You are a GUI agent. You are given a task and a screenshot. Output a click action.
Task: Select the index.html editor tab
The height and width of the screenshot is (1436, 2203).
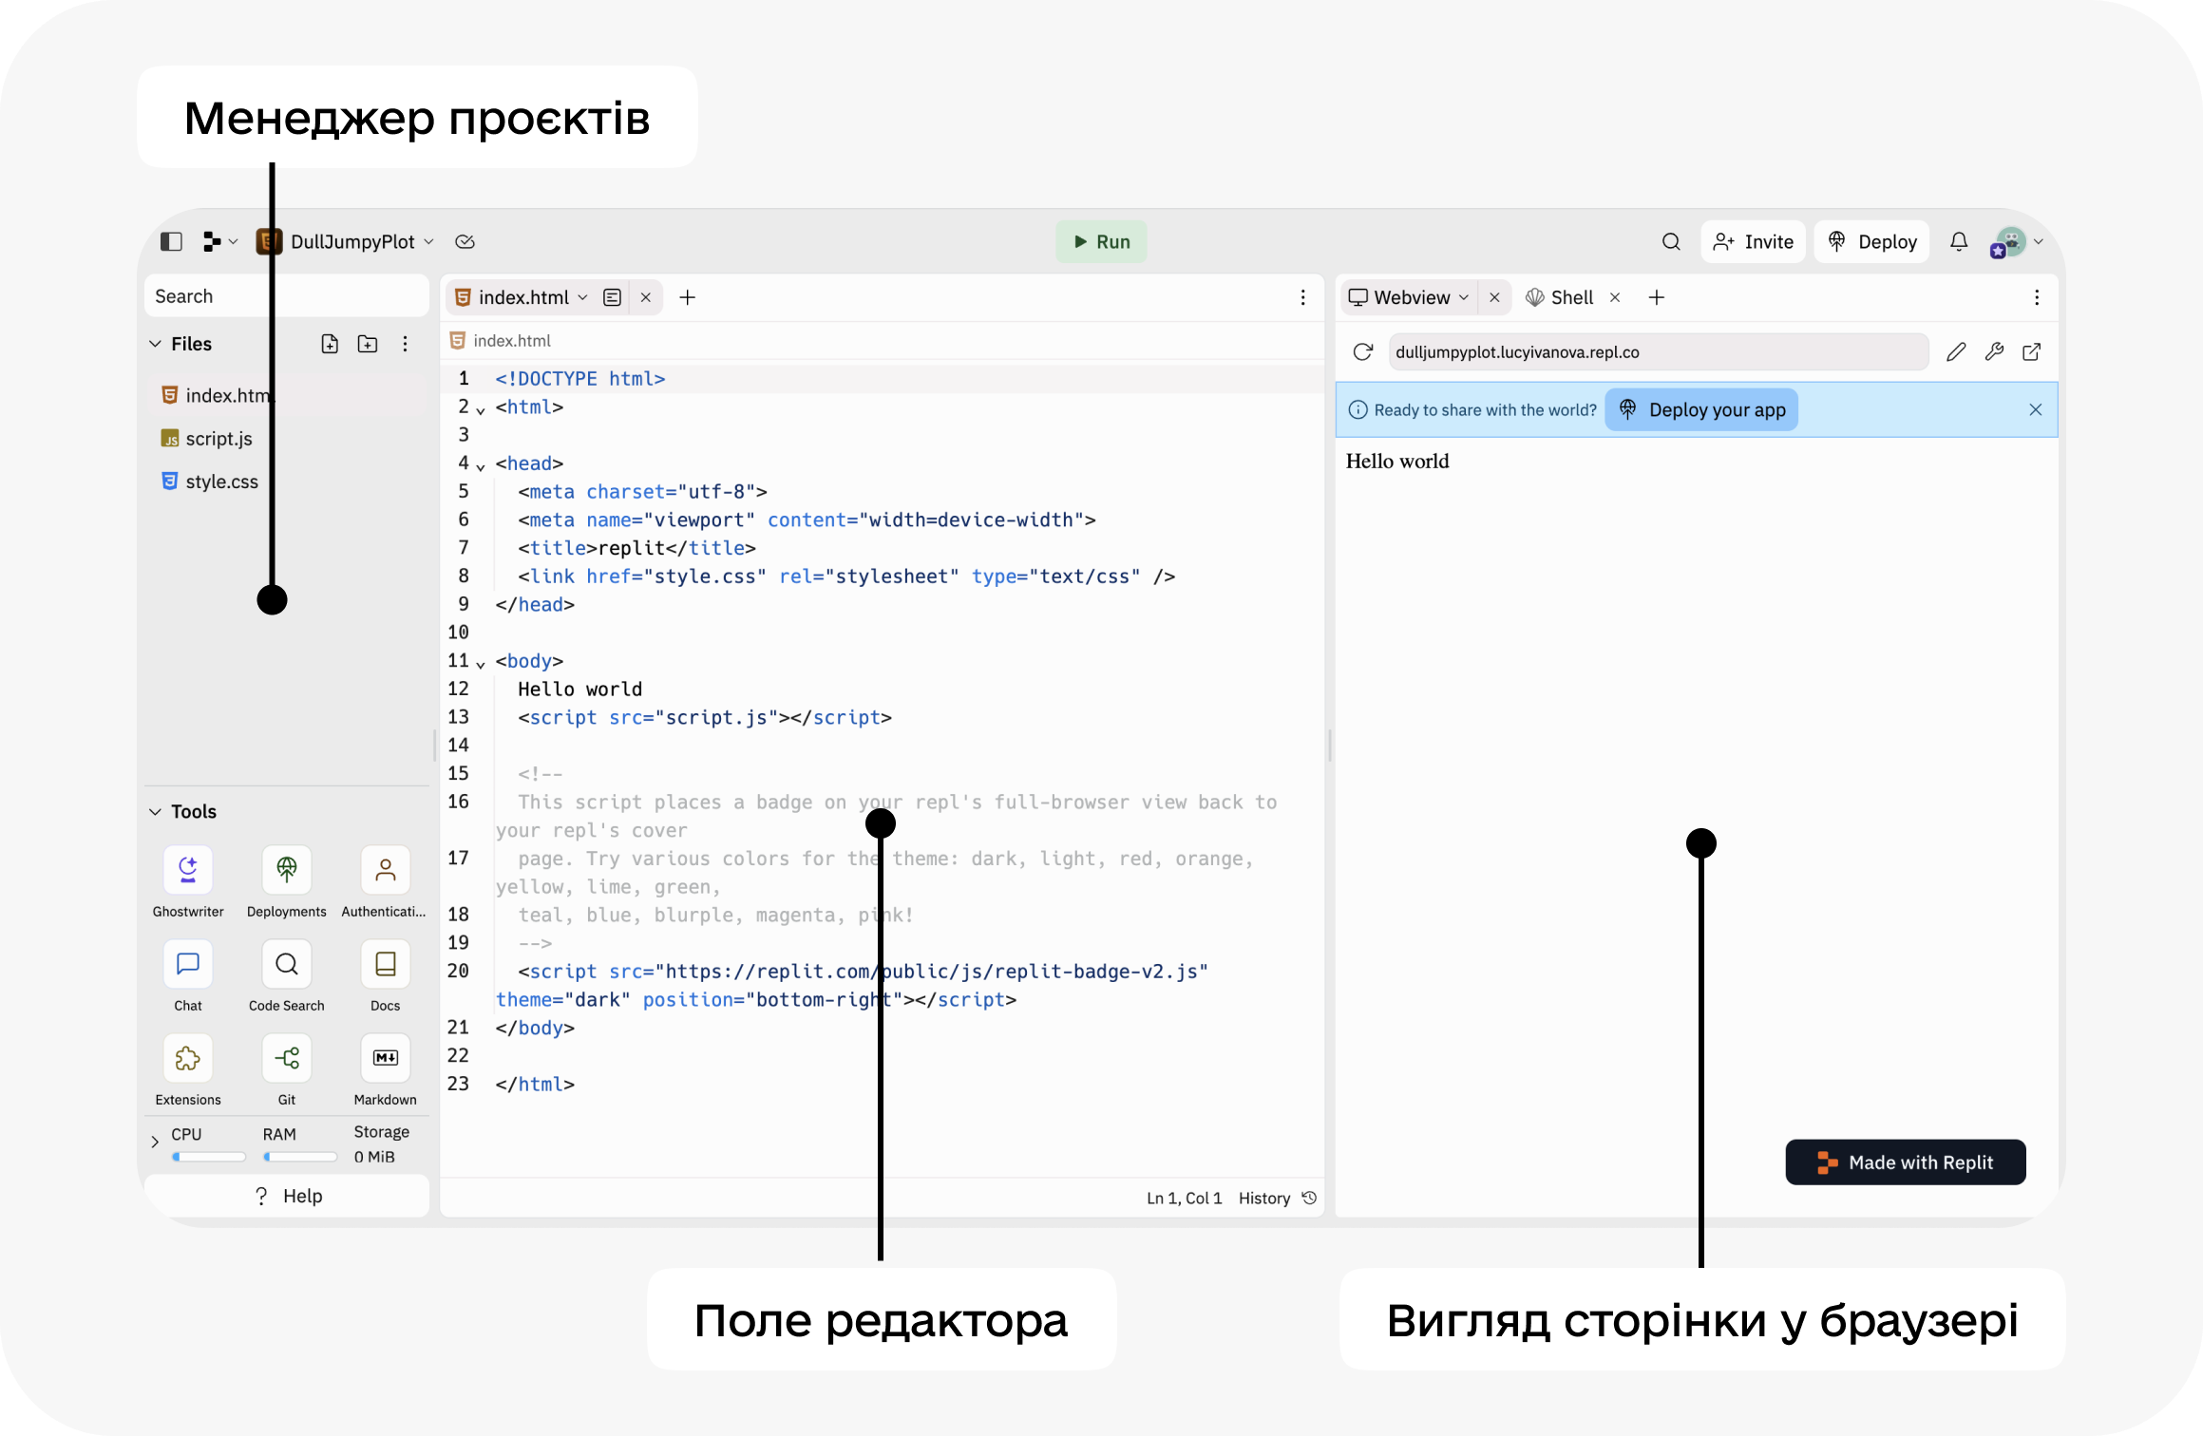click(x=523, y=298)
